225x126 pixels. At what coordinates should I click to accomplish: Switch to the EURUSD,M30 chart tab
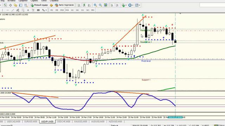pos(31,121)
